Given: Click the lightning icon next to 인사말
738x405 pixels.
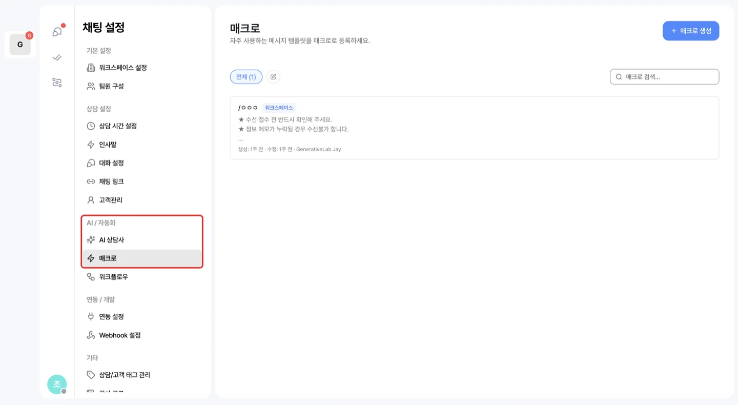Looking at the screenshot, I should point(91,145).
